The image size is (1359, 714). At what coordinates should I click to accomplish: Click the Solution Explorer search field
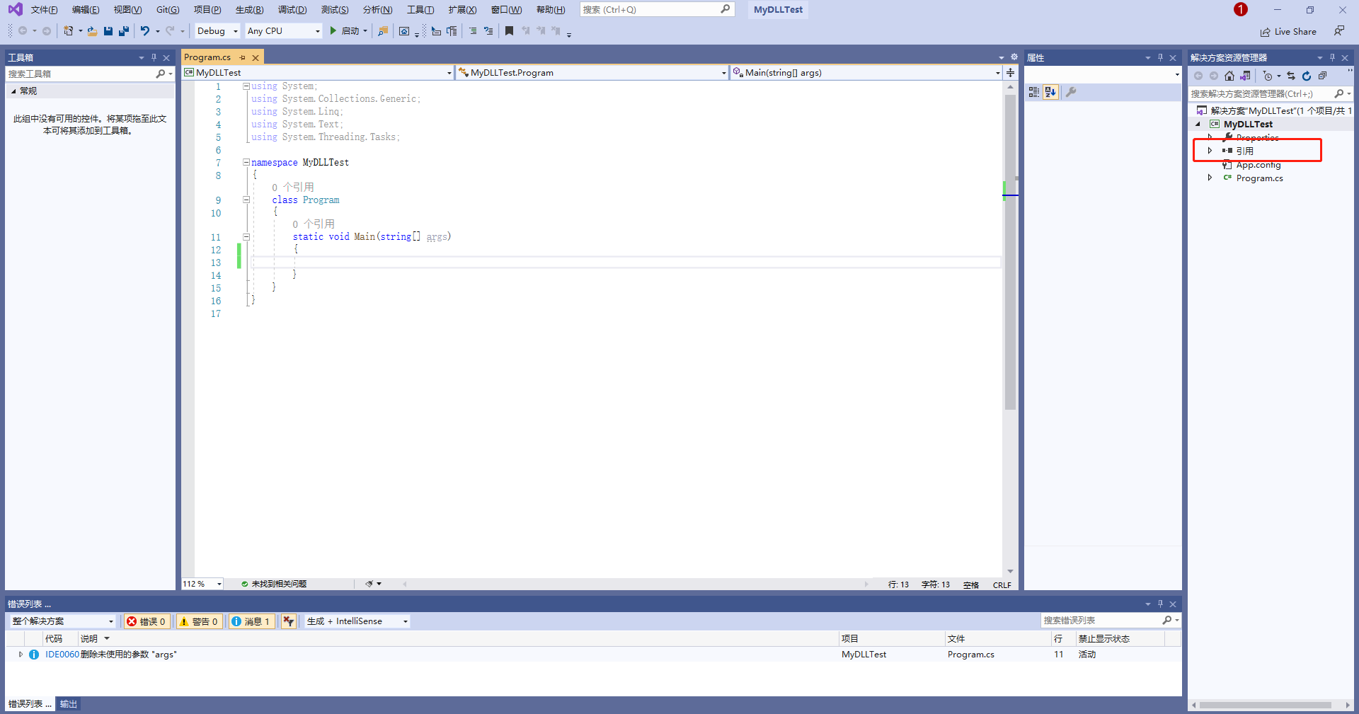pyautogui.click(x=1270, y=93)
